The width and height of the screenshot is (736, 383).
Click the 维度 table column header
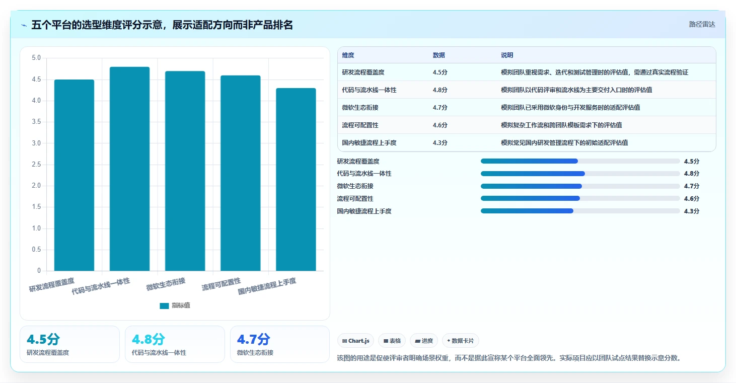click(x=348, y=55)
